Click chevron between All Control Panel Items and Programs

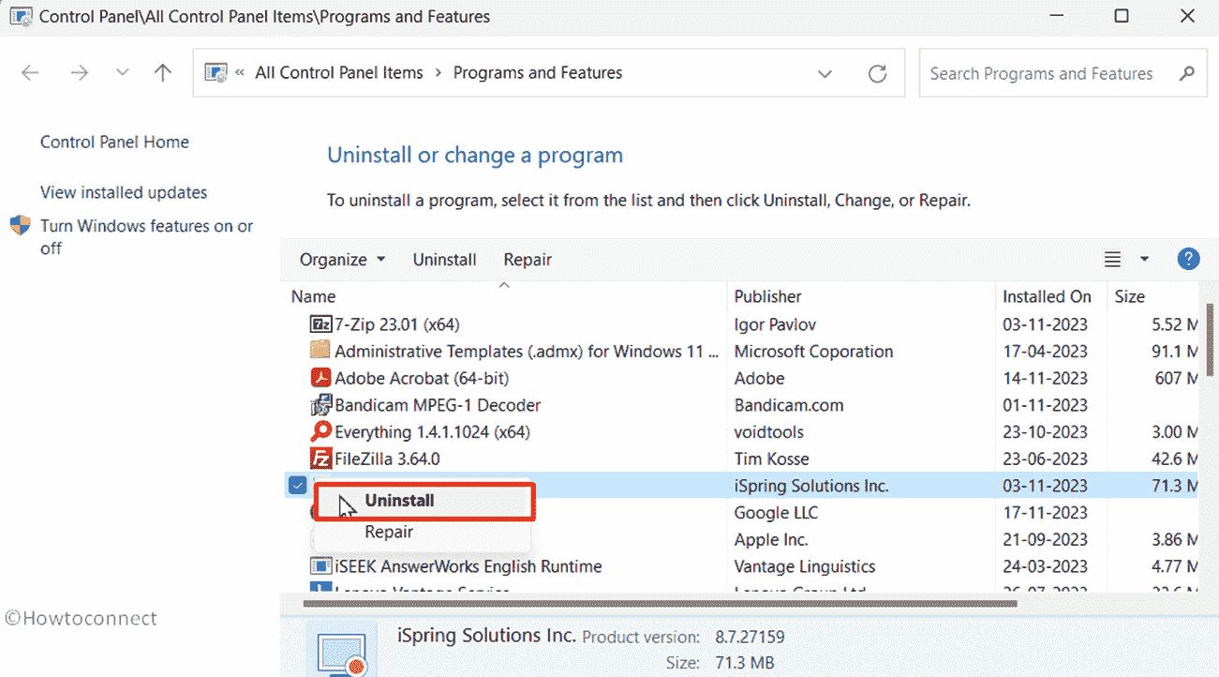coord(438,73)
